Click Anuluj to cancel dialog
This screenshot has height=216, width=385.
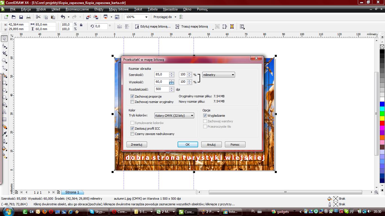(x=211, y=145)
